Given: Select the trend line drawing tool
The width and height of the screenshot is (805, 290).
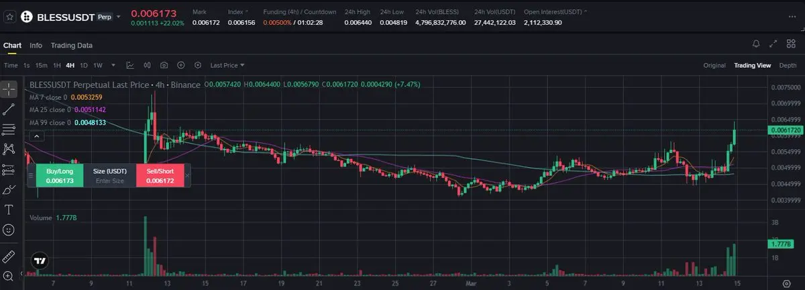Looking at the screenshot, I should (9, 109).
